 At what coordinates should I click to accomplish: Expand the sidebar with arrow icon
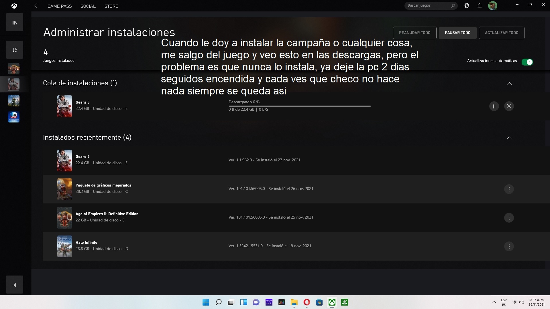[15, 285]
